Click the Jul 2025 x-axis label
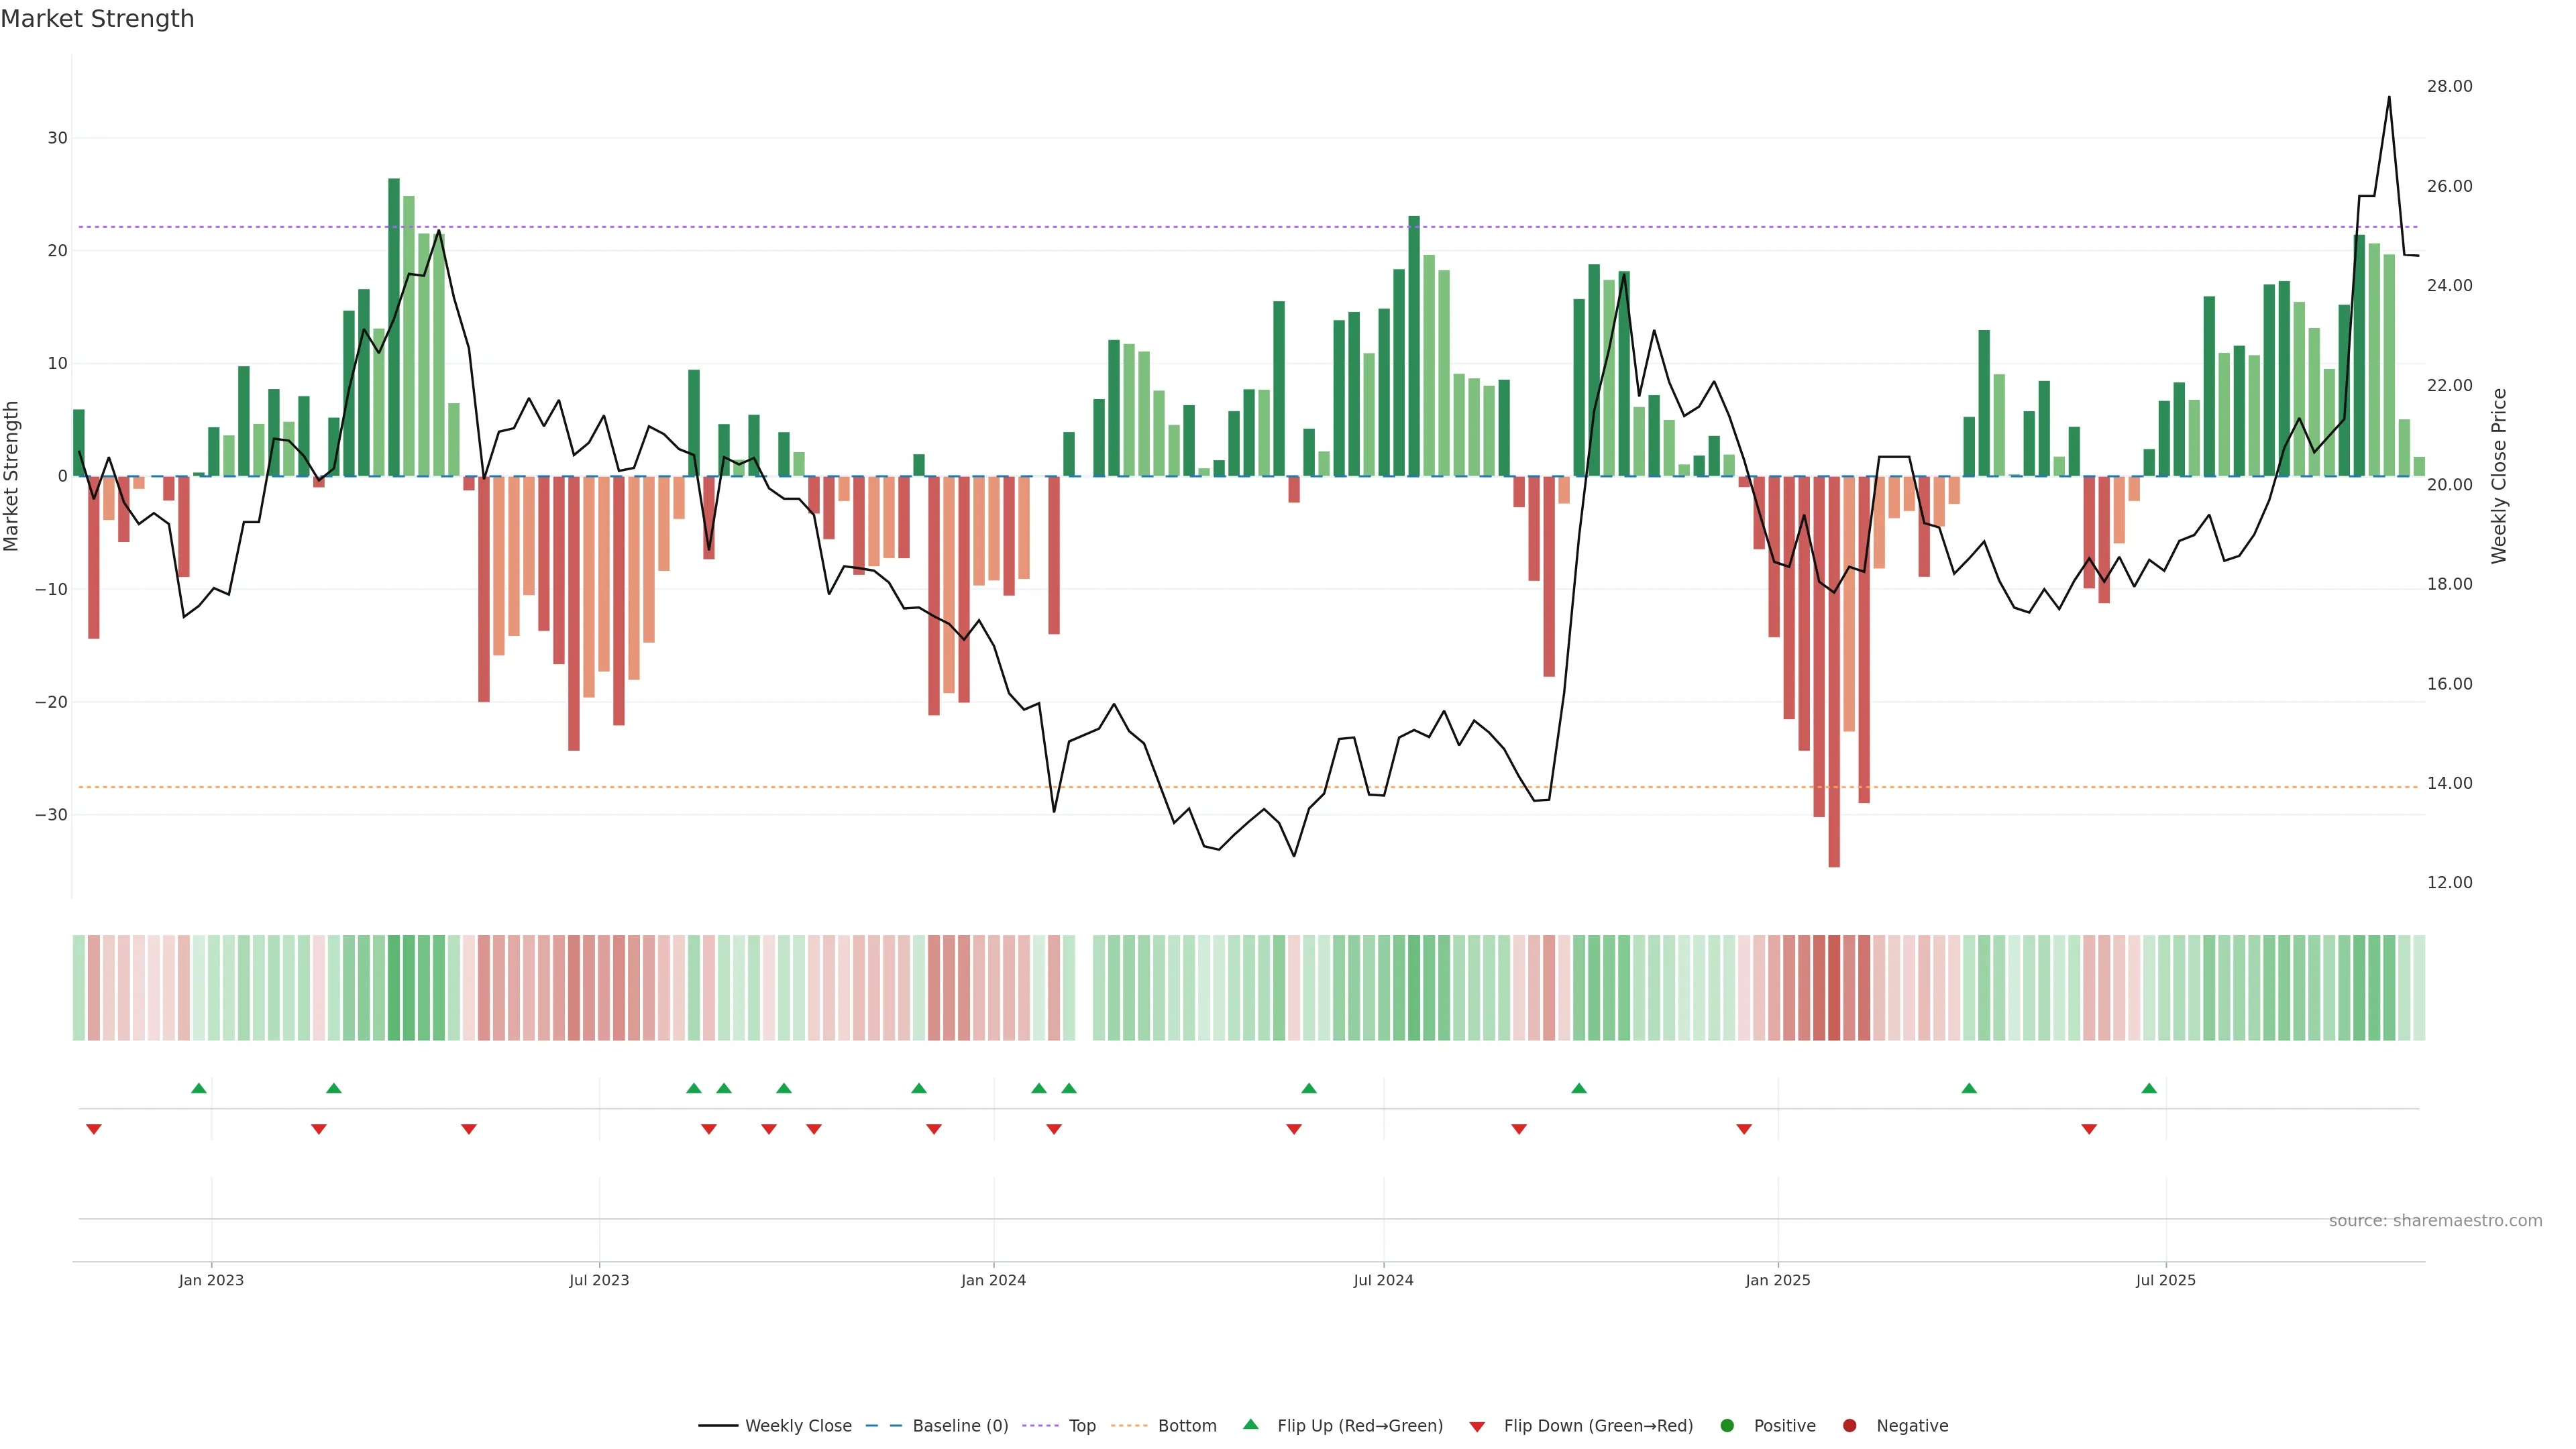2576x1449 pixels. (x=2165, y=1280)
